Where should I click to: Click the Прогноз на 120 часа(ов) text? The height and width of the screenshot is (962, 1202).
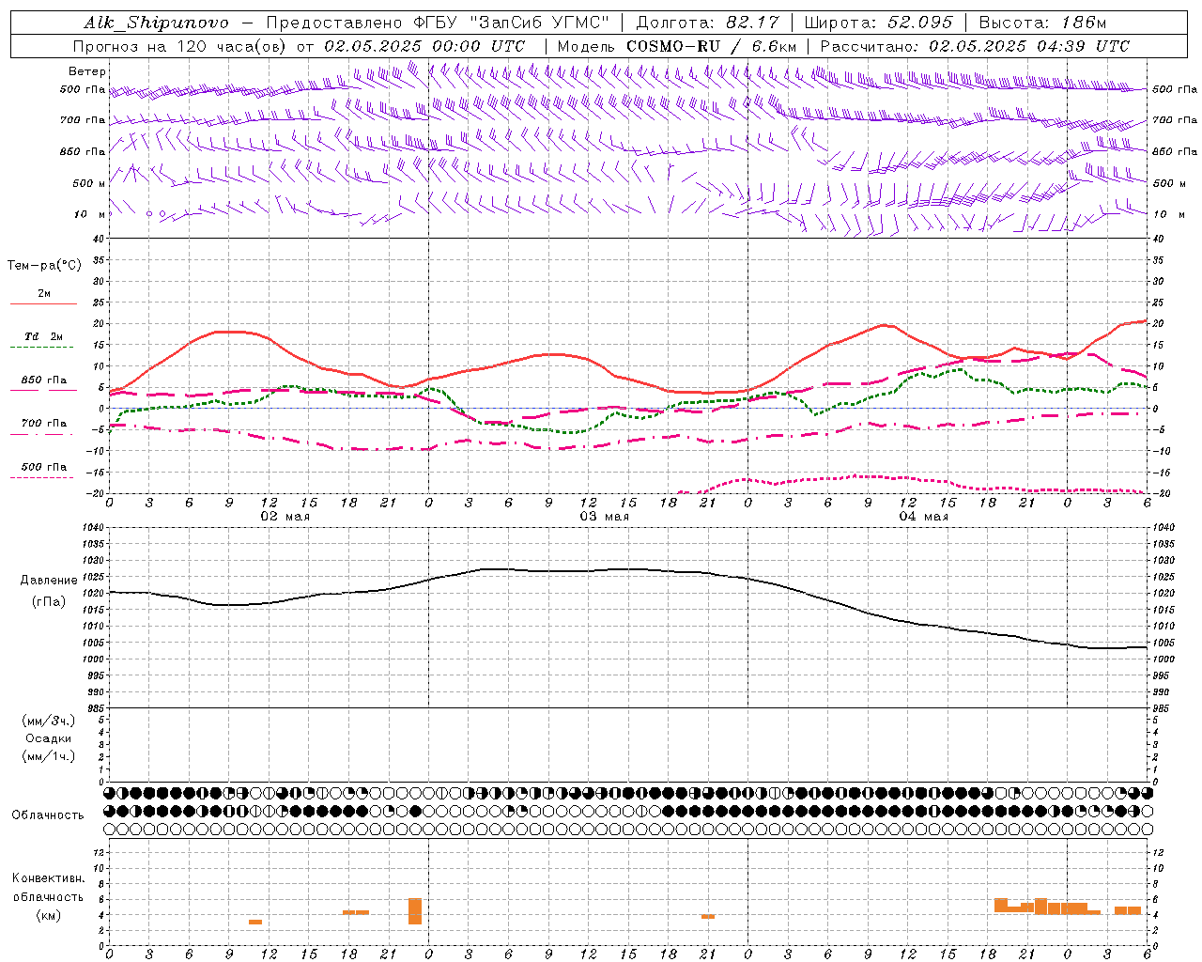[x=181, y=46]
